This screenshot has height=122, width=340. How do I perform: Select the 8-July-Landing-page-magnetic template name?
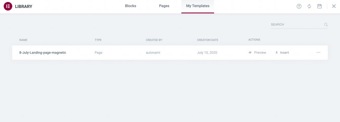point(43,53)
